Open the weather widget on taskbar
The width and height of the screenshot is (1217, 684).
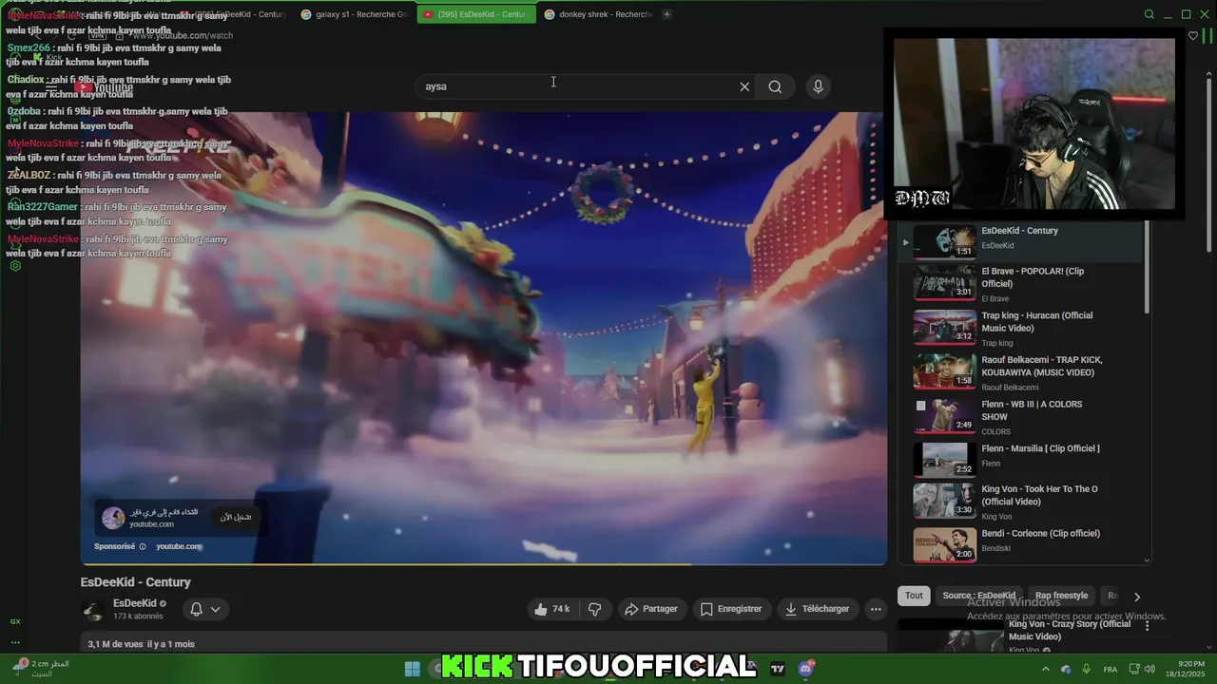(42, 669)
